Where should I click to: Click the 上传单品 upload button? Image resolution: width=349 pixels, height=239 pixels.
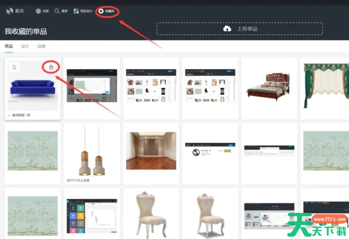(x=240, y=29)
